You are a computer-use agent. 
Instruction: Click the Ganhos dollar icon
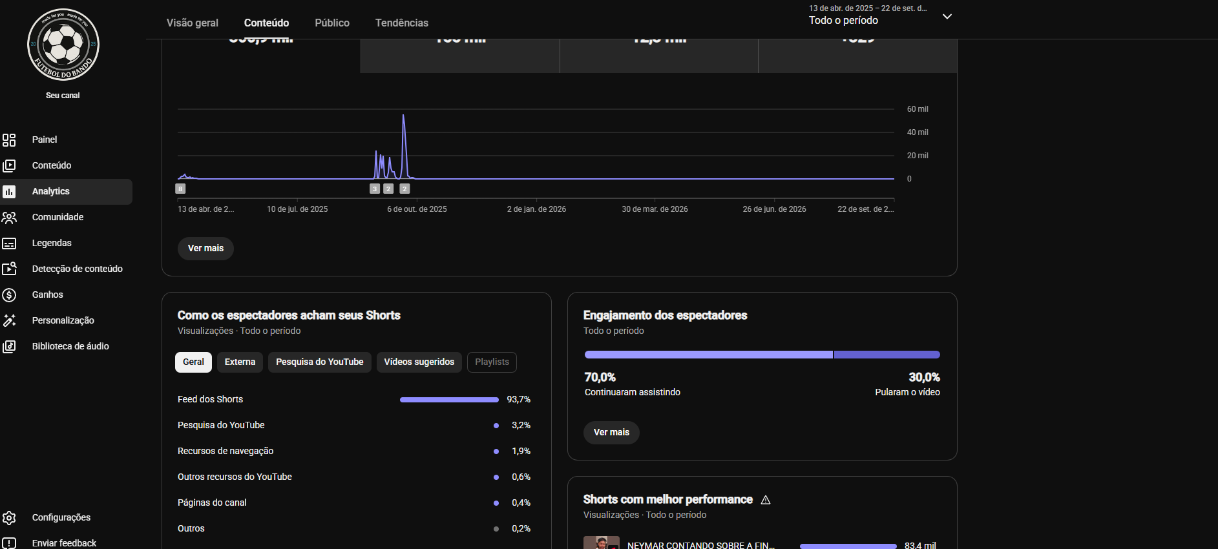(9, 295)
